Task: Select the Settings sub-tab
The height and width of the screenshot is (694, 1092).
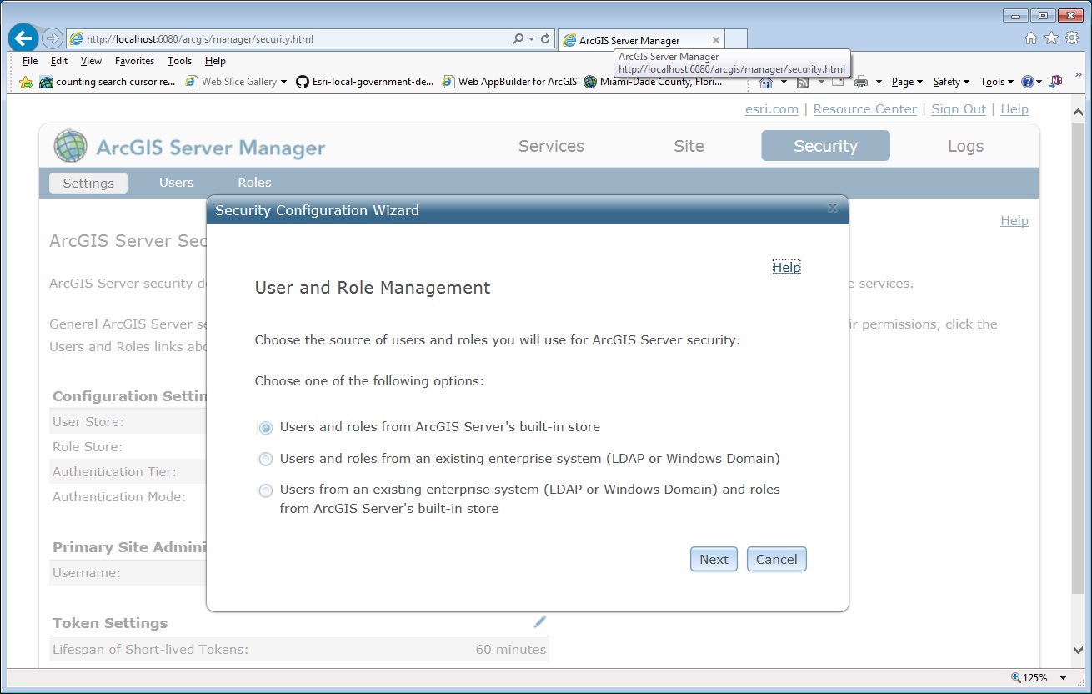Action: point(88,184)
